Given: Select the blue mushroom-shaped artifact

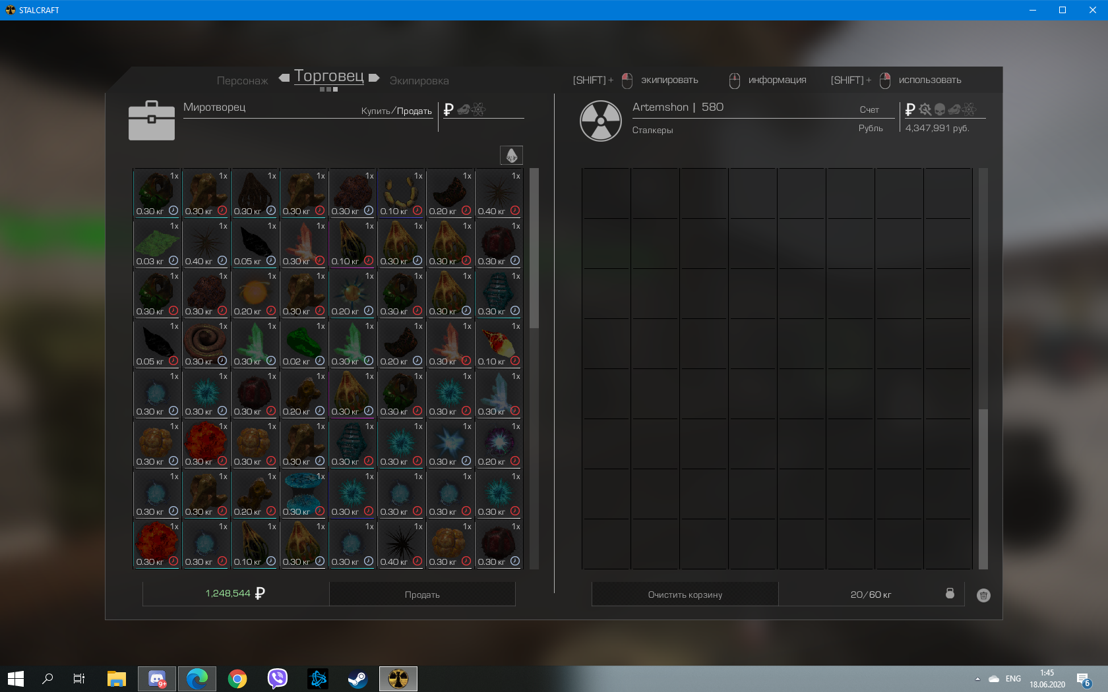Looking at the screenshot, I should (303, 494).
